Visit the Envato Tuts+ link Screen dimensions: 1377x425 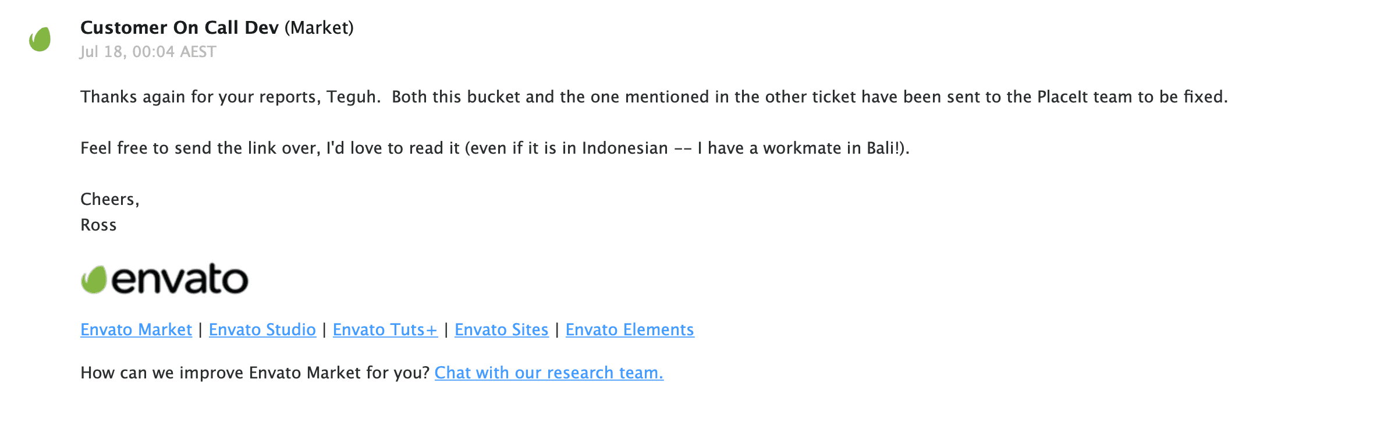tap(385, 330)
